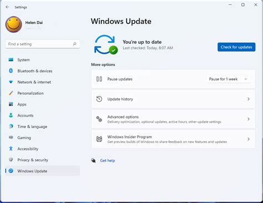Click the Update history clock icon
Image resolution: width=263 pixels, height=203 pixels.
99,99
